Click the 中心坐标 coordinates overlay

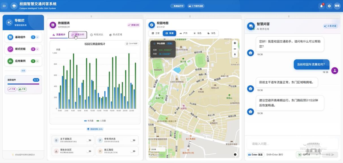coord(163,49)
